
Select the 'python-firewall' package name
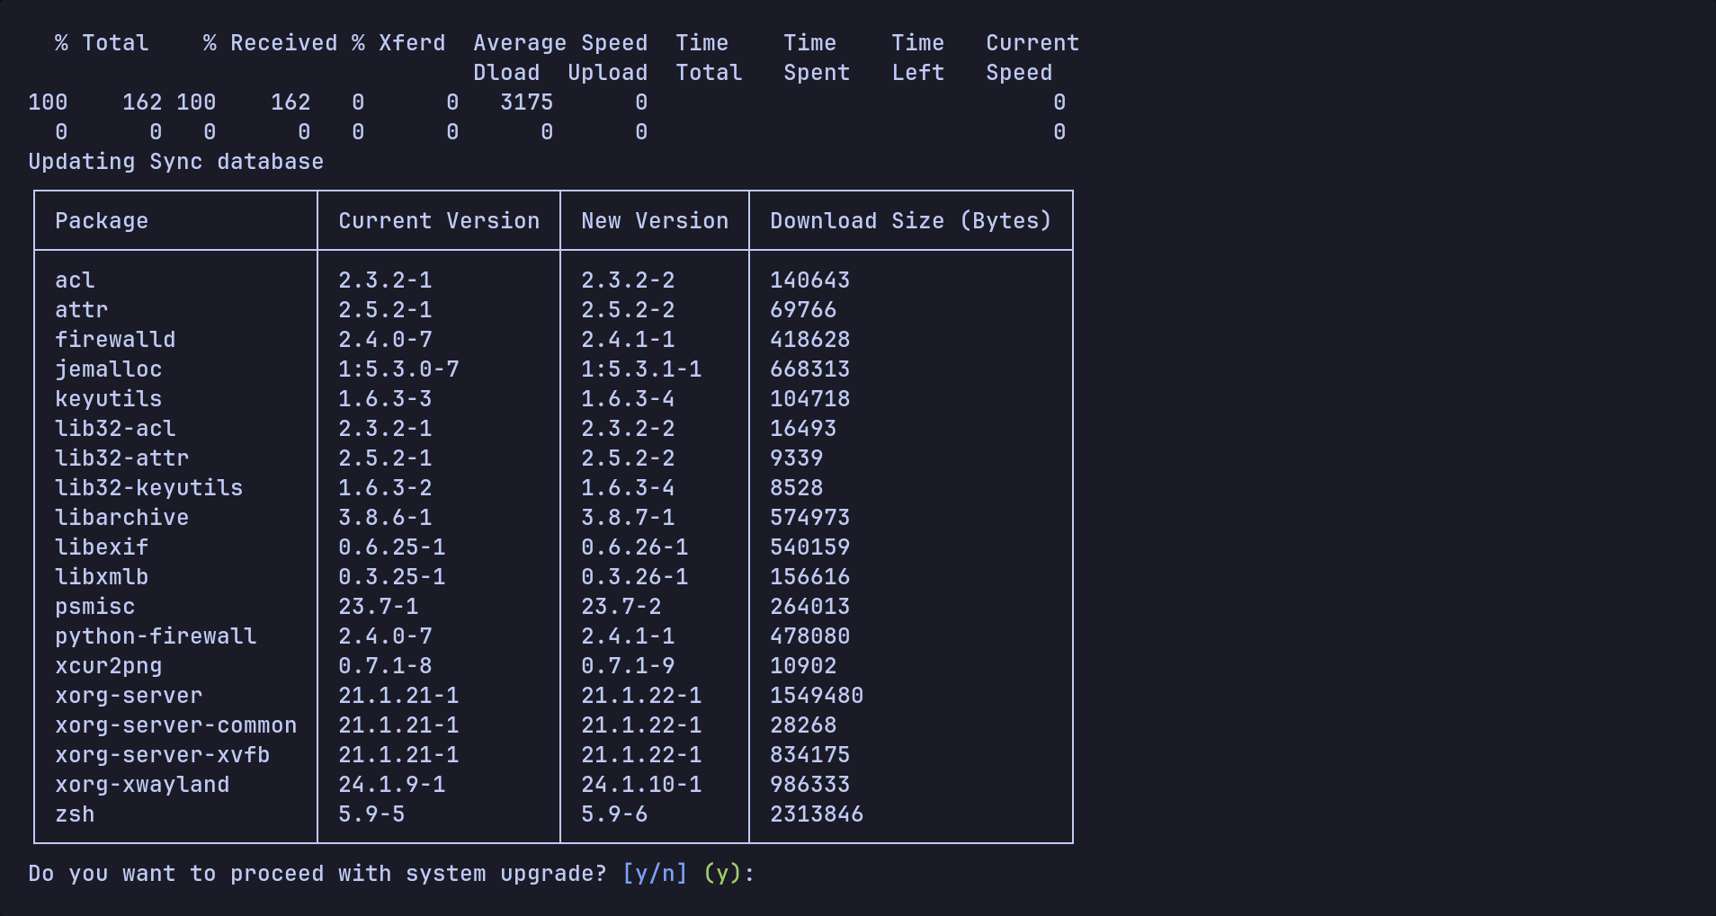click(156, 636)
